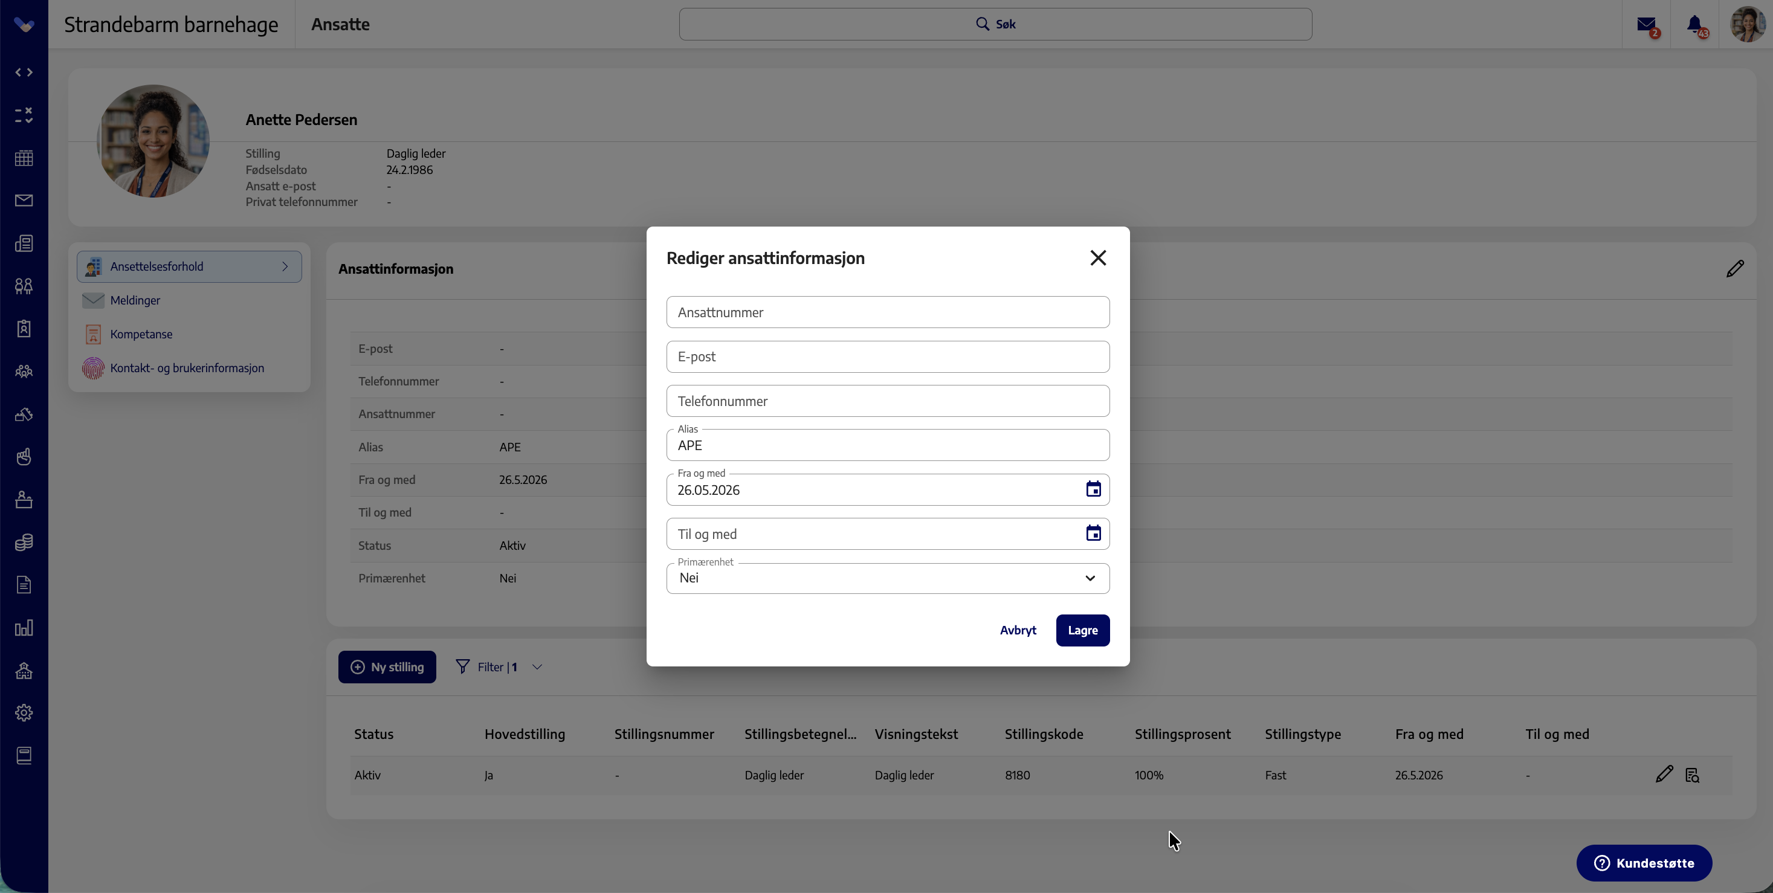
Task: Expand the sidebar with the arrows icon
Action: pos(24,73)
